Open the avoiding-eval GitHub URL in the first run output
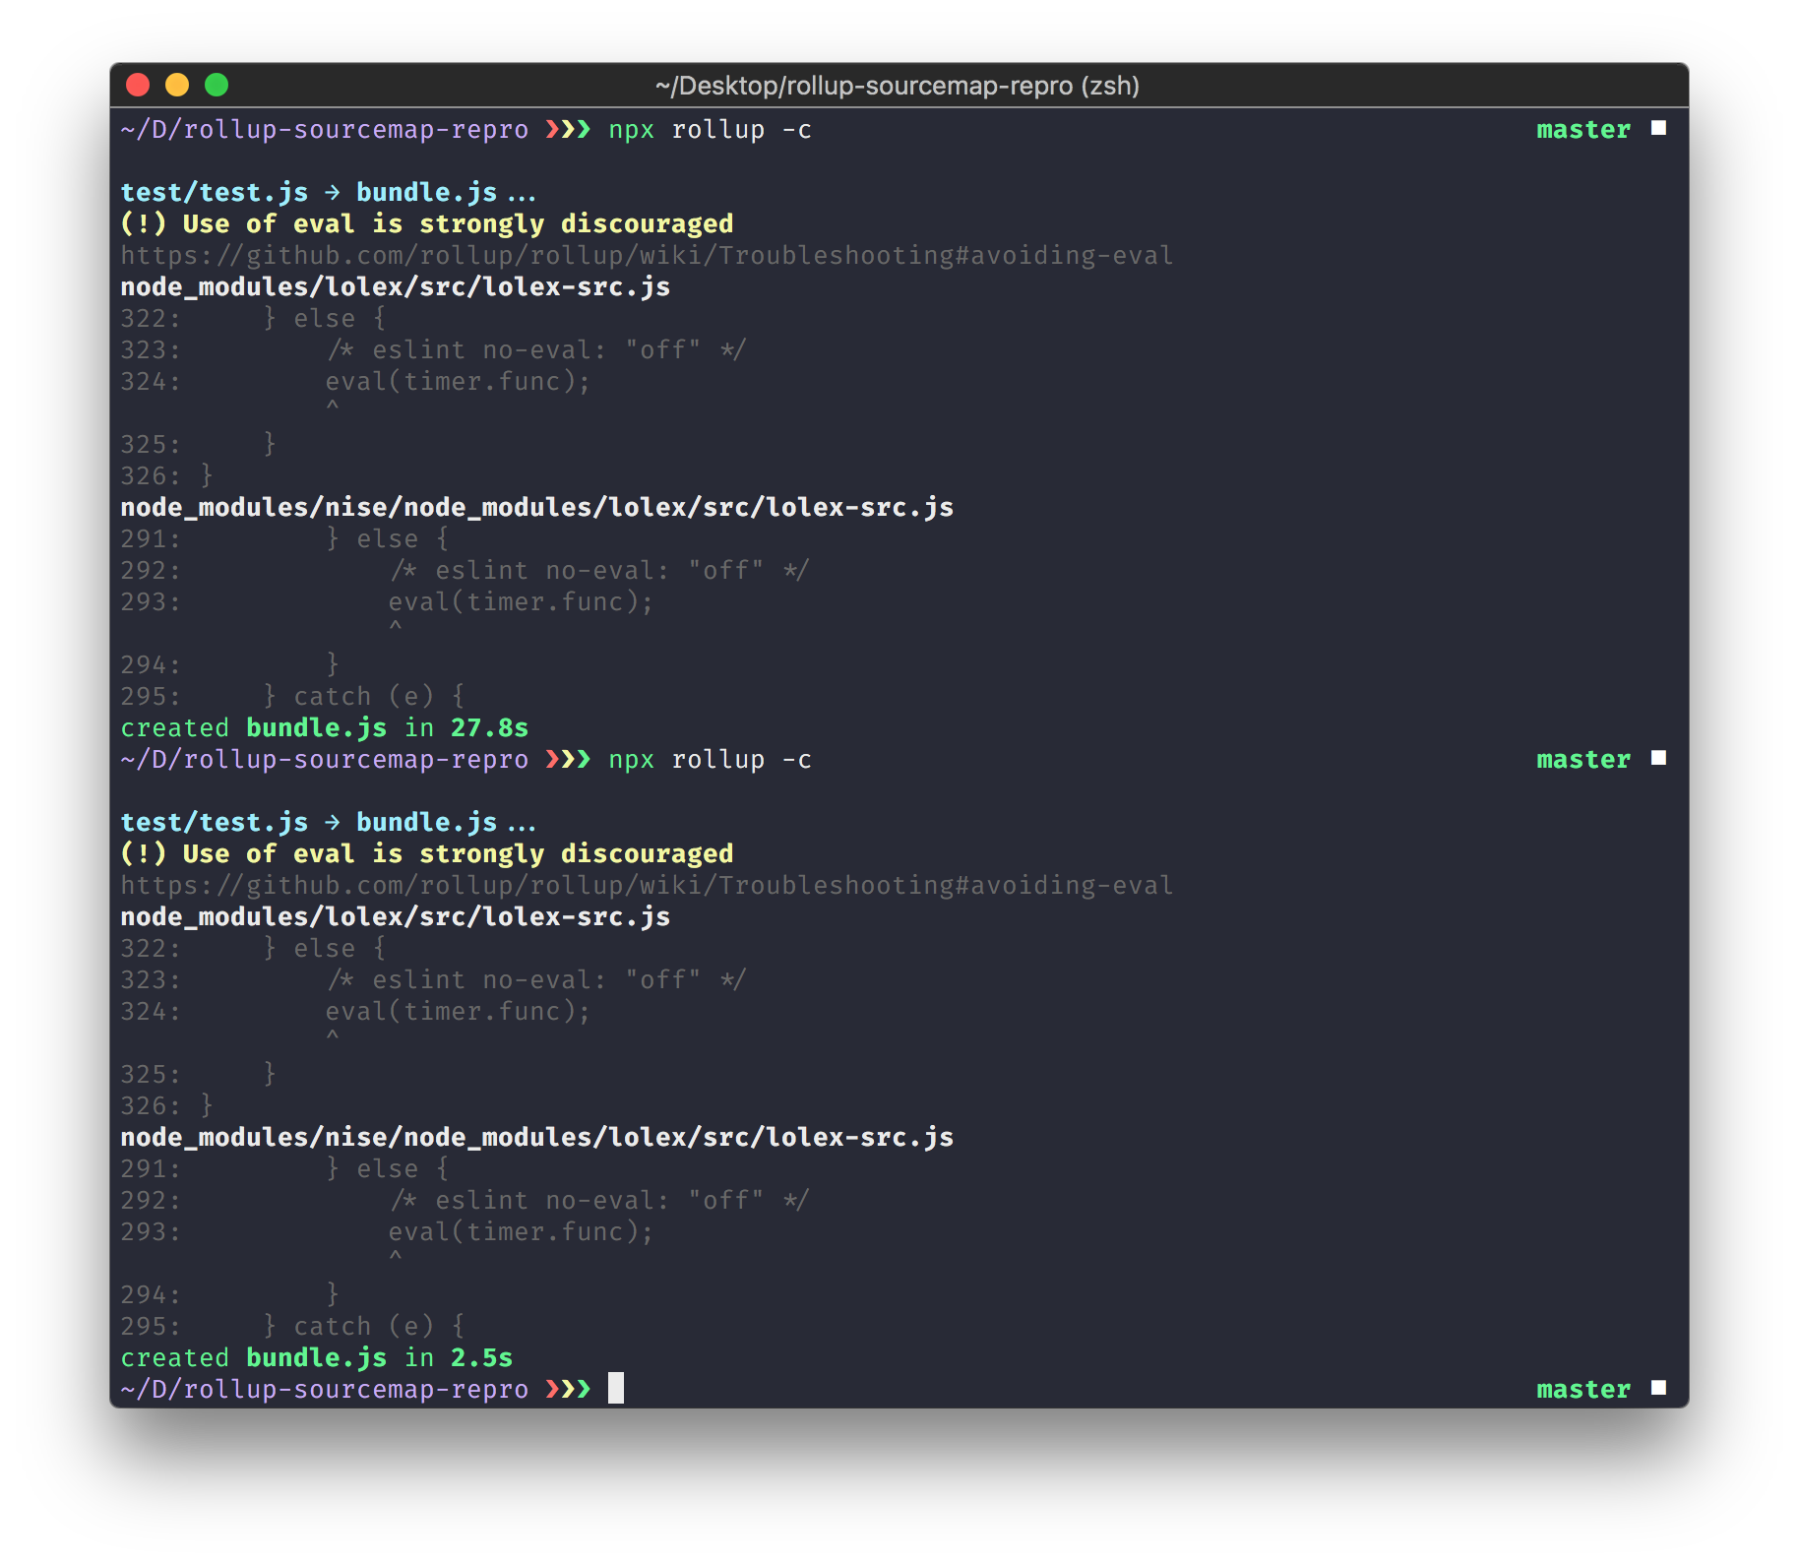The height and width of the screenshot is (1565, 1799). (647, 255)
